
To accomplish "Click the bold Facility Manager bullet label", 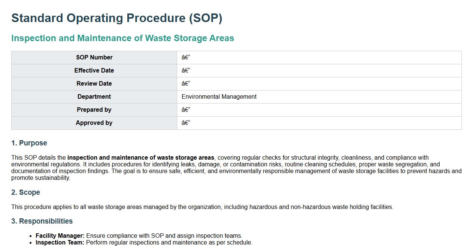I will pos(60,236).
